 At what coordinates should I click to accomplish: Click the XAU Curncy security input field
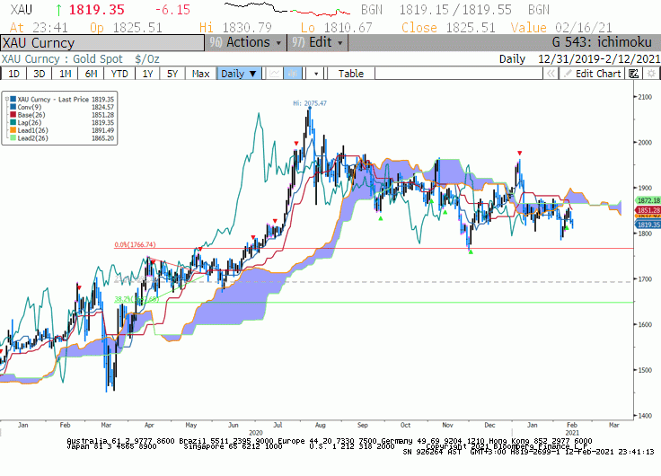102,43
